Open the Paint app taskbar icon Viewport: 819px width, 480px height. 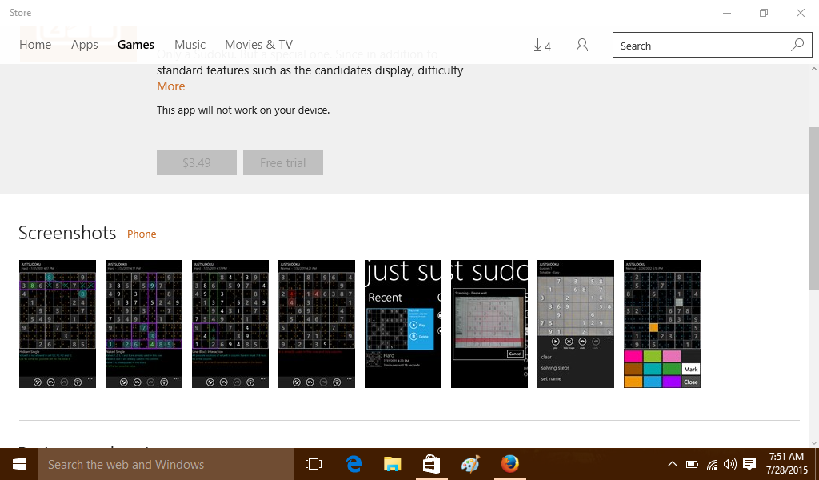pyautogui.click(x=470, y=464)
